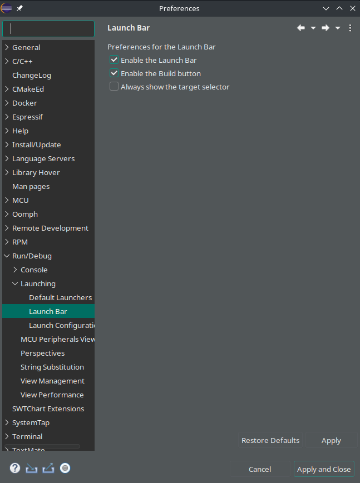This screenshot has height=483, width=360.
Task: Click the round Oomph icon at bottom left
Action: pyautogui.click(x=65, y=468)
